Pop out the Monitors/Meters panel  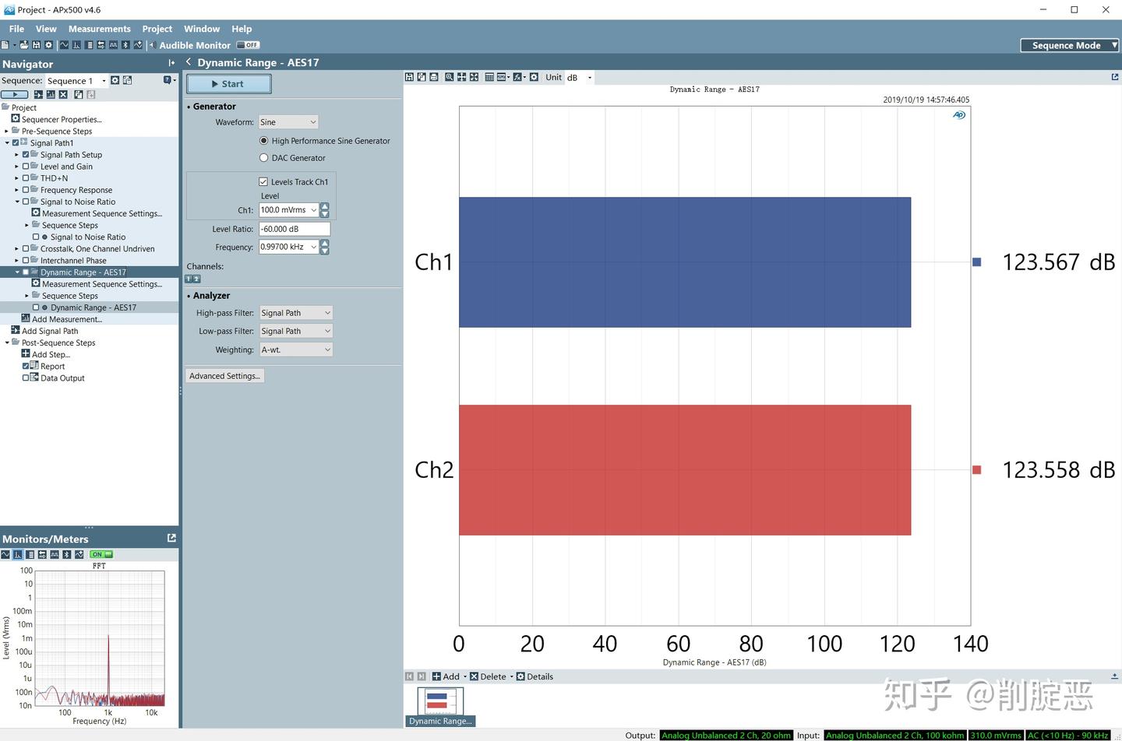point(171,538)
